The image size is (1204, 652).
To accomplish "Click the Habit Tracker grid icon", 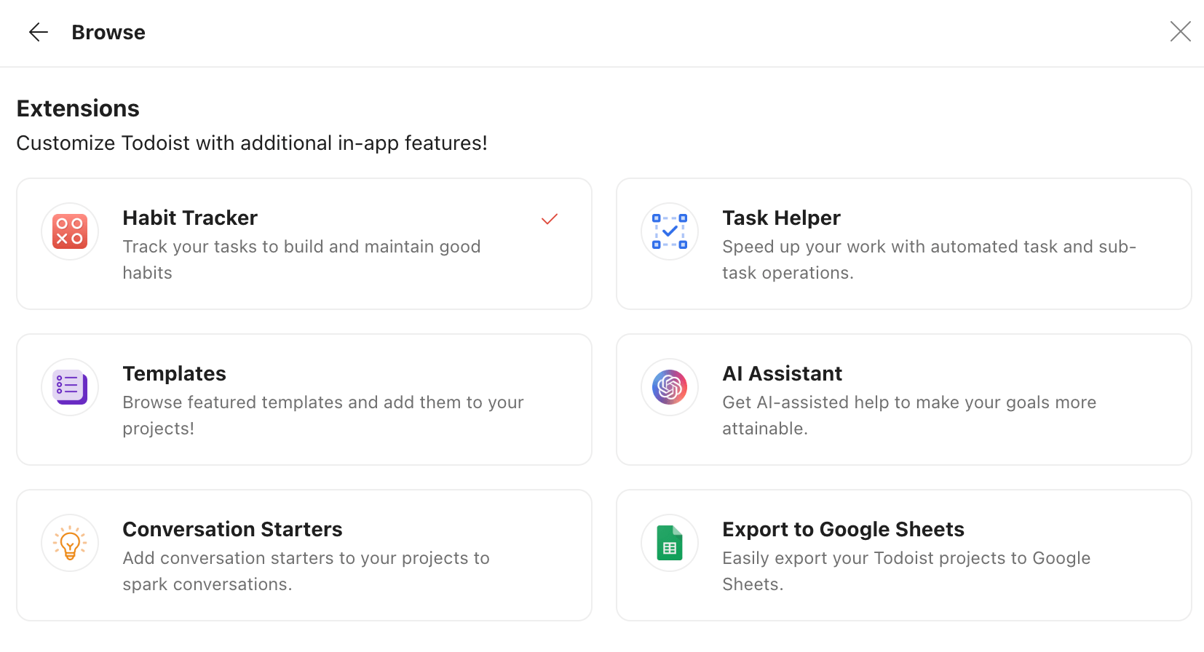I will click(x=70, y=231).
